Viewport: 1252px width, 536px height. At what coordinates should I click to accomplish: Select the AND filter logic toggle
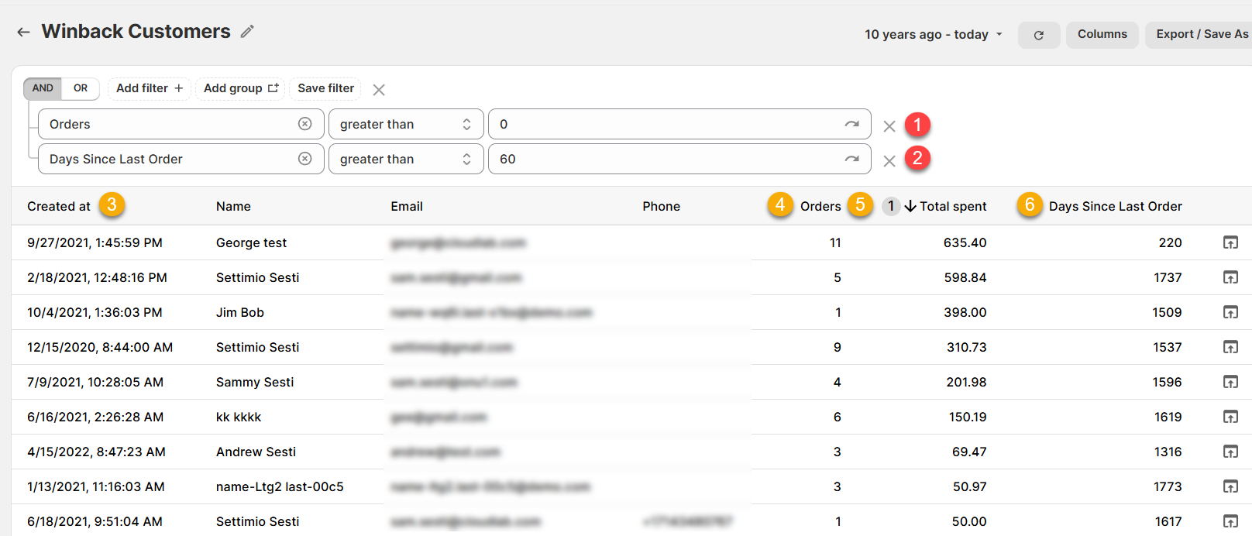click(x=43, y=88)
